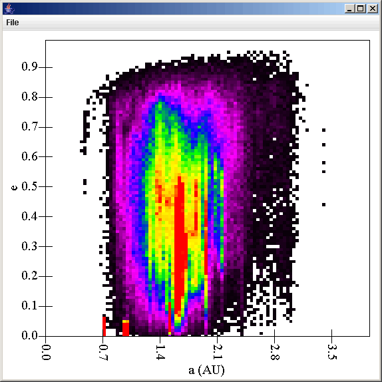
Task: Select the 0.9 tick label on y-axis
Action: coord(29,67)
